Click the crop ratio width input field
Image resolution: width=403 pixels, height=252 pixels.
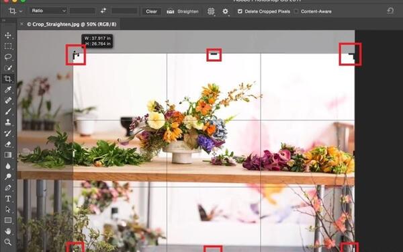pos(83,11)
